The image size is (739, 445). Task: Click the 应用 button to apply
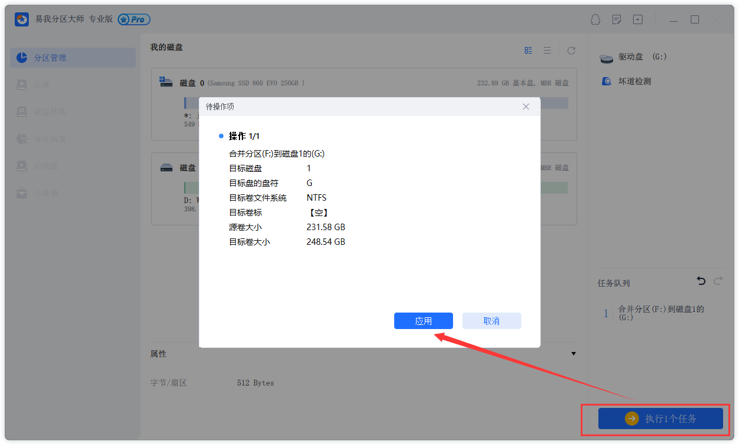coord(423,321)
